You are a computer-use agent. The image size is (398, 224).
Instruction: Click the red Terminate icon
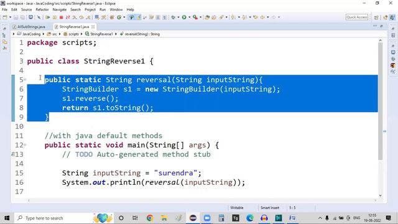click(61, 17)
